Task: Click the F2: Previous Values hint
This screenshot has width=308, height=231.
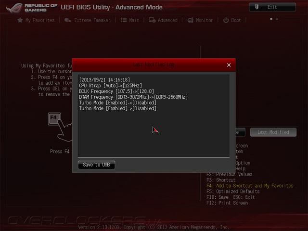Action: (229, 174)
